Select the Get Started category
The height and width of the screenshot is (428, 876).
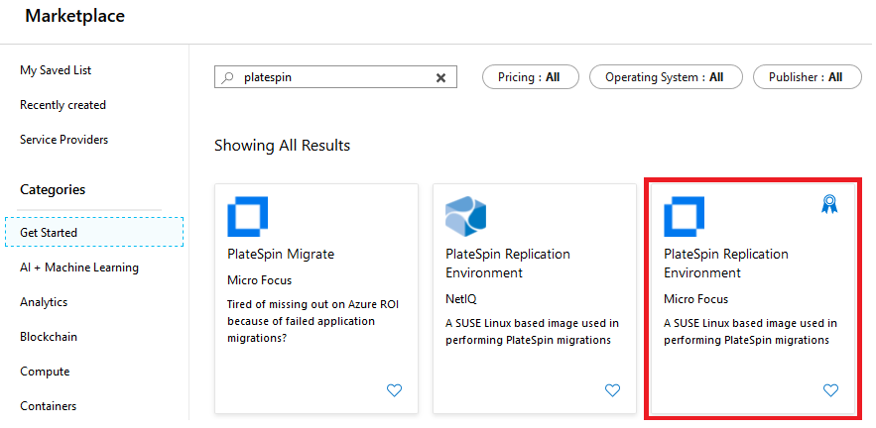(49, 233)
